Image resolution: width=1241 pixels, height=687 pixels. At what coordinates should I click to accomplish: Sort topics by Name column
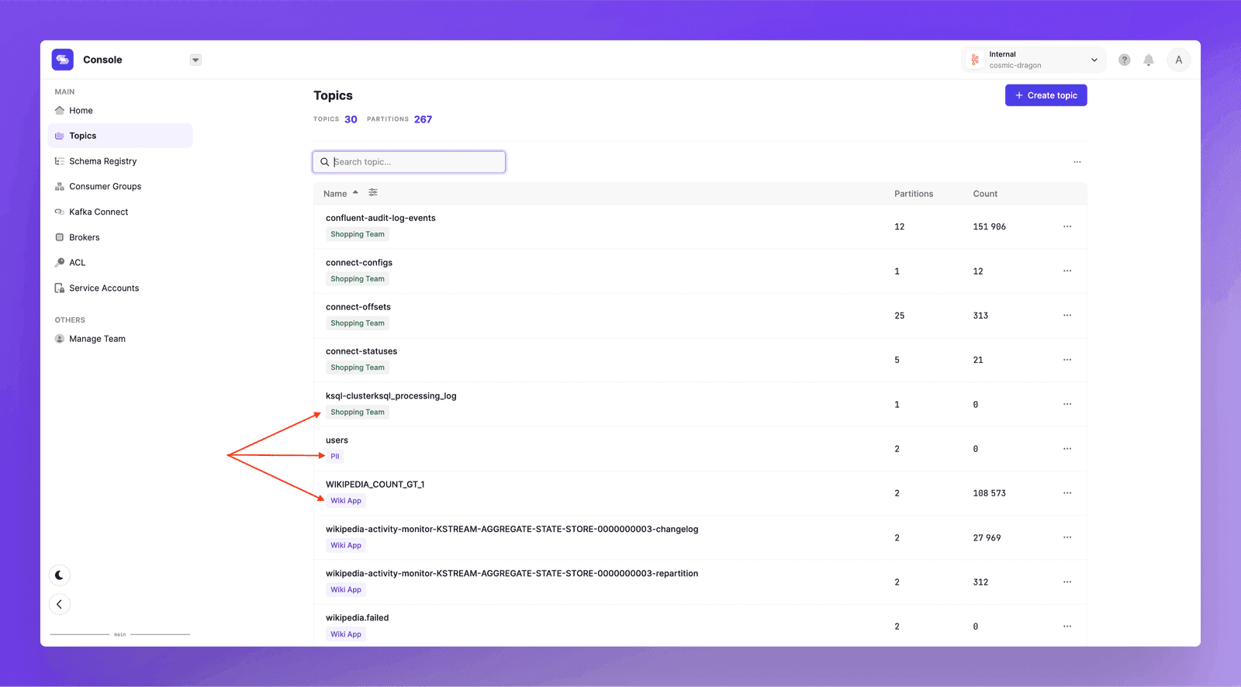coord(336,194)
